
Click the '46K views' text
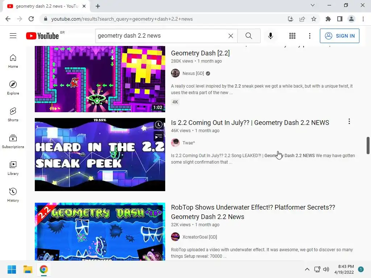tap(181, 130)
